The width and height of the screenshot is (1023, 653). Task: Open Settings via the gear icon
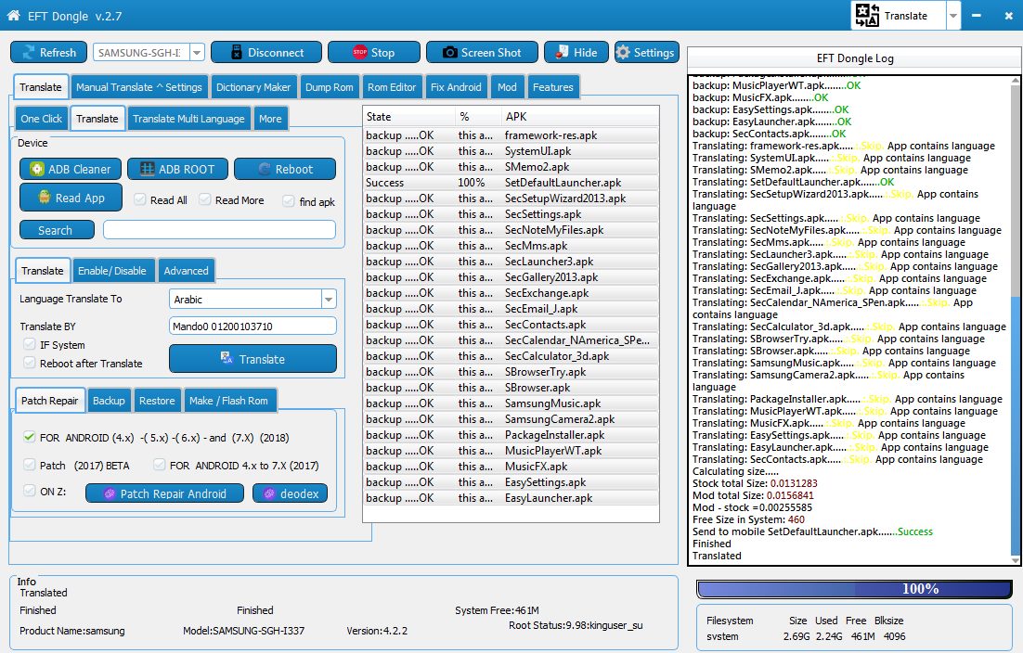pos(623,52)
